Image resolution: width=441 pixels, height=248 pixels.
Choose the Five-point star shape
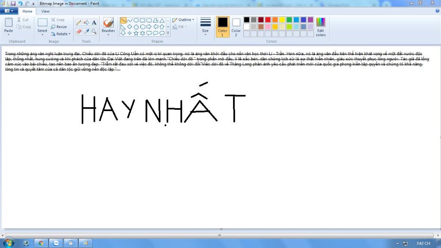136,33
